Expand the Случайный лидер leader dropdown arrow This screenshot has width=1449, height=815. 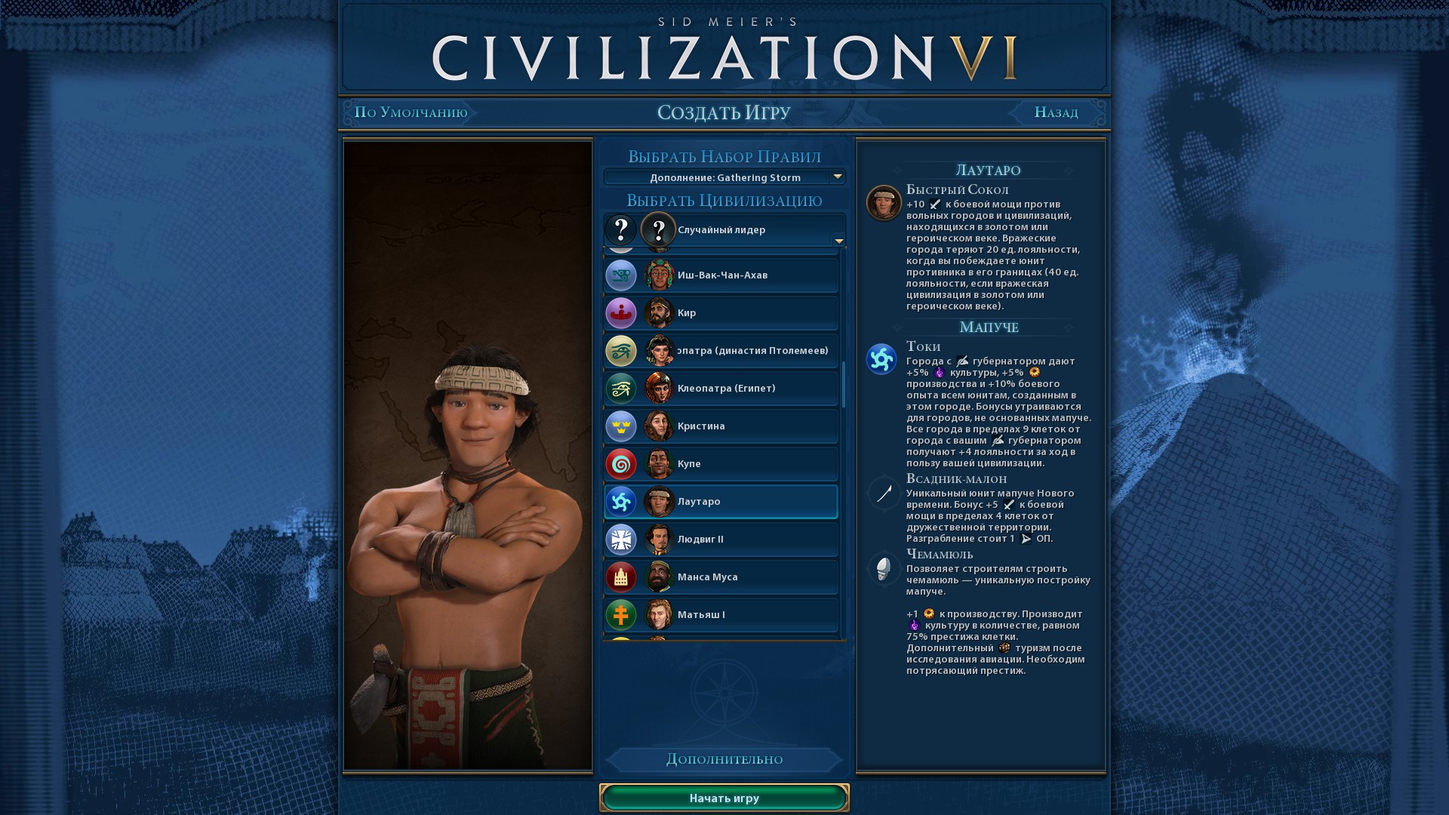(838, 241)
